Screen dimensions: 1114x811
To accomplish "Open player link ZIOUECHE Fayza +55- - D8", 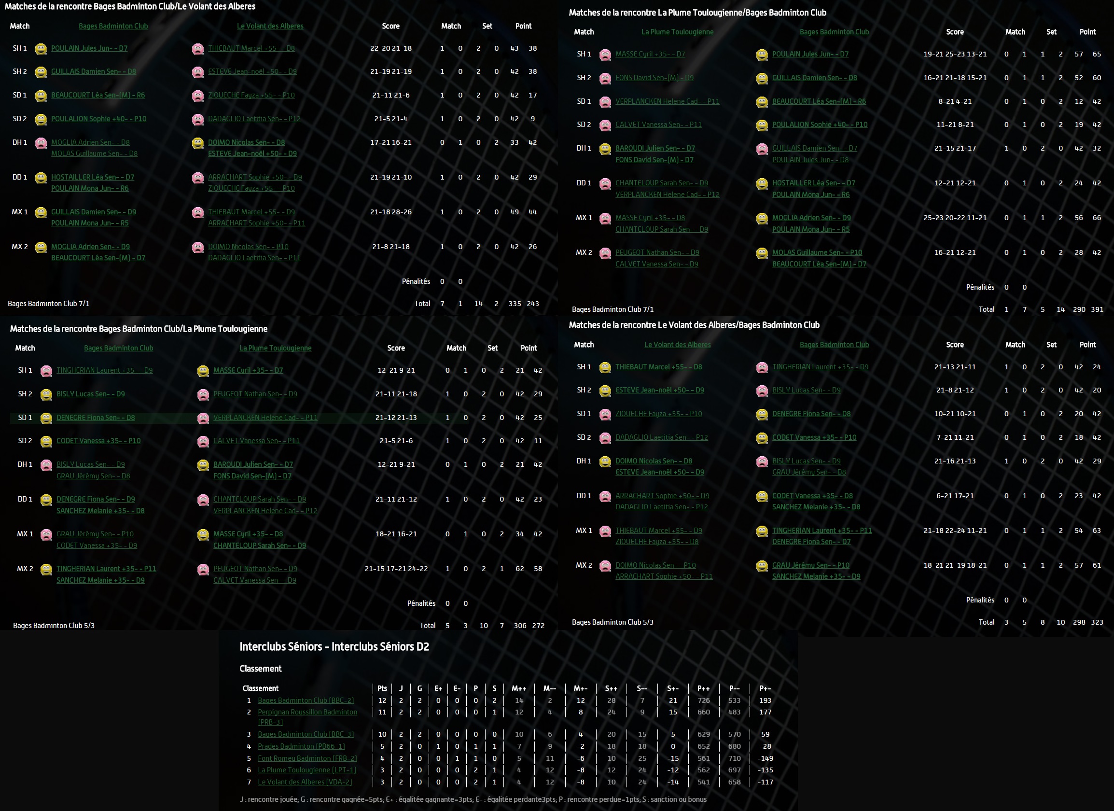I will pyautogui.click(x=657, y=541).
